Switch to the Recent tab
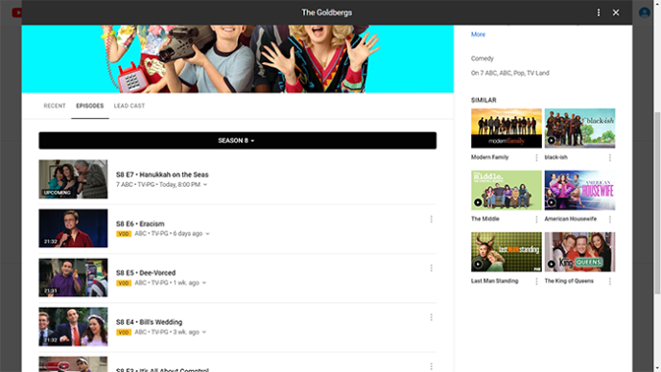Image resolution: width=661 pixels, height=372 pixels. click(x=55, y=105)
